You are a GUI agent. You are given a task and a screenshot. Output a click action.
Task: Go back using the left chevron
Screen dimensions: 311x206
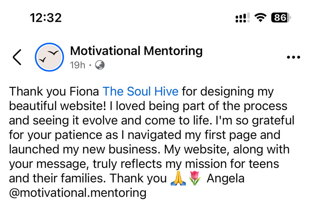(x=17, y=57)
